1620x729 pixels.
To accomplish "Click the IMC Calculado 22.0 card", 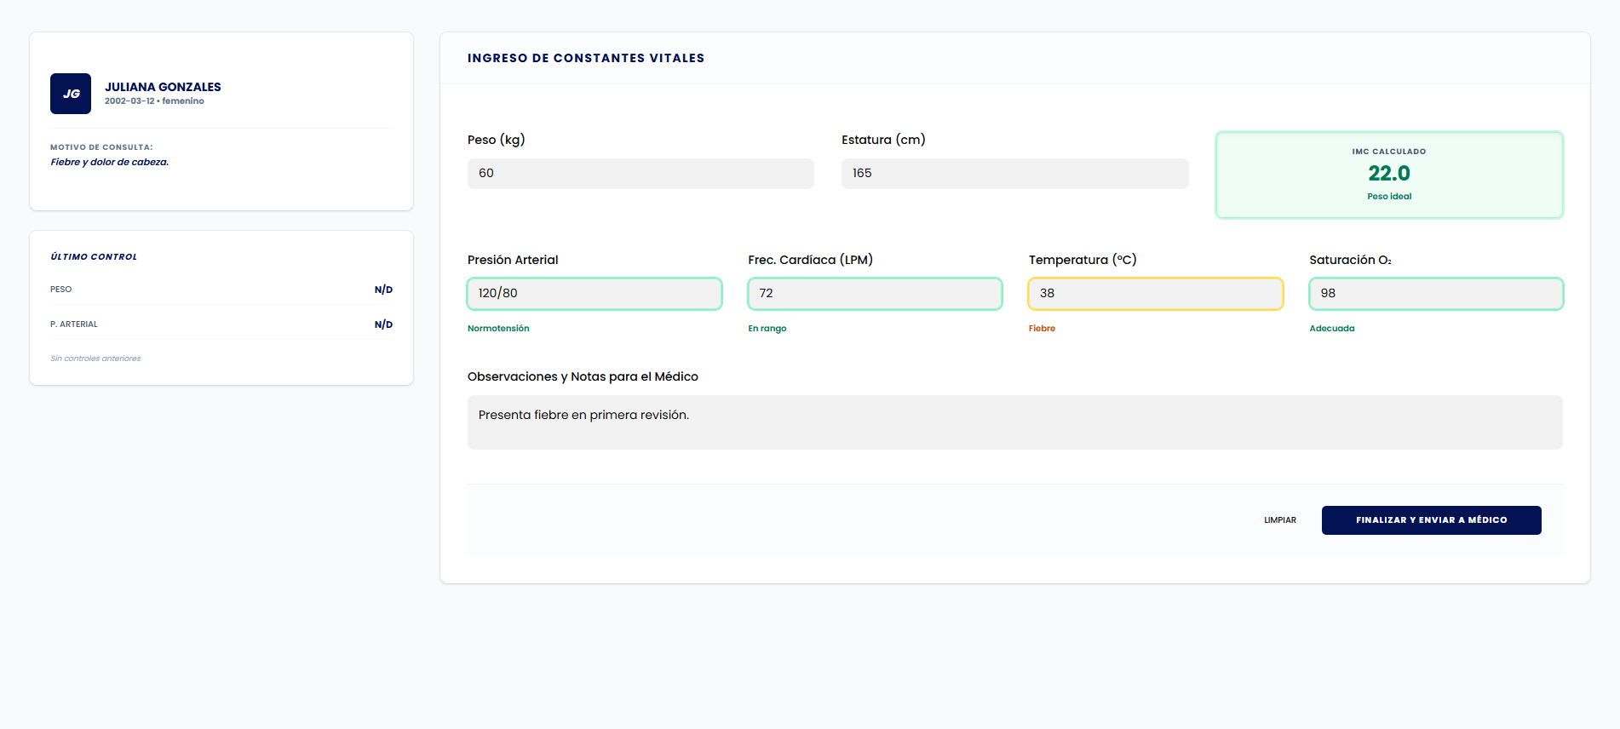I will tap(1389, 175).
